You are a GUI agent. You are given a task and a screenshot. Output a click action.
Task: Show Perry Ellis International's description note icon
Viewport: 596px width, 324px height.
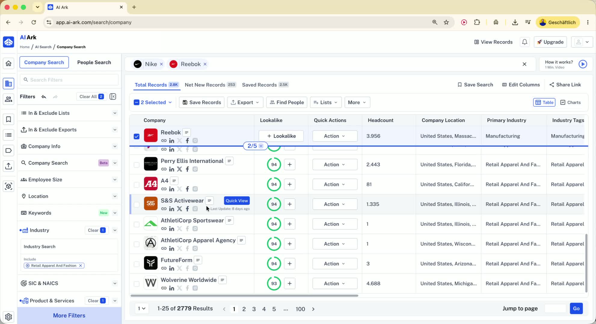[x=229, y=161]
